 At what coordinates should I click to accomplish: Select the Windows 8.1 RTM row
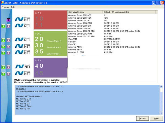pyautogui.click(x=112, y=52)
